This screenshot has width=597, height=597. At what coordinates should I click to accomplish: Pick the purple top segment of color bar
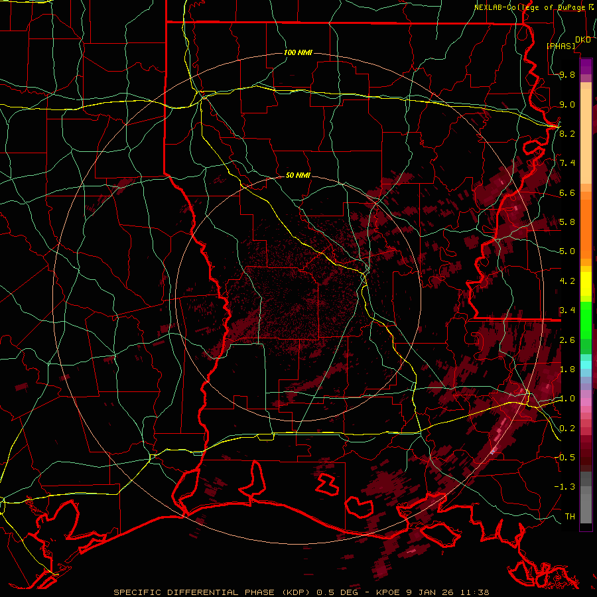586,66
